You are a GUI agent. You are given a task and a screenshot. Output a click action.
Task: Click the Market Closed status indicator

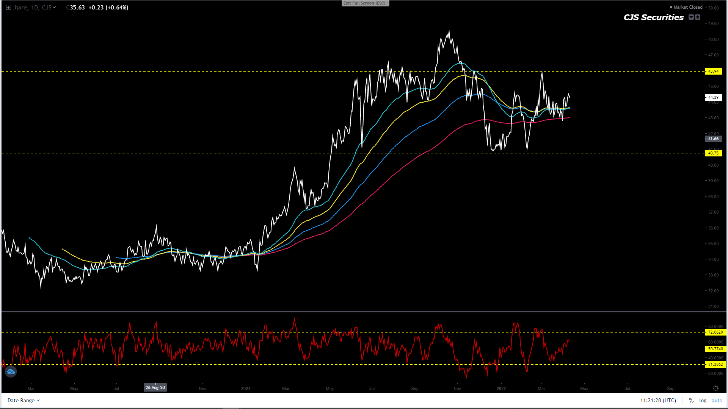click(686, 7)
